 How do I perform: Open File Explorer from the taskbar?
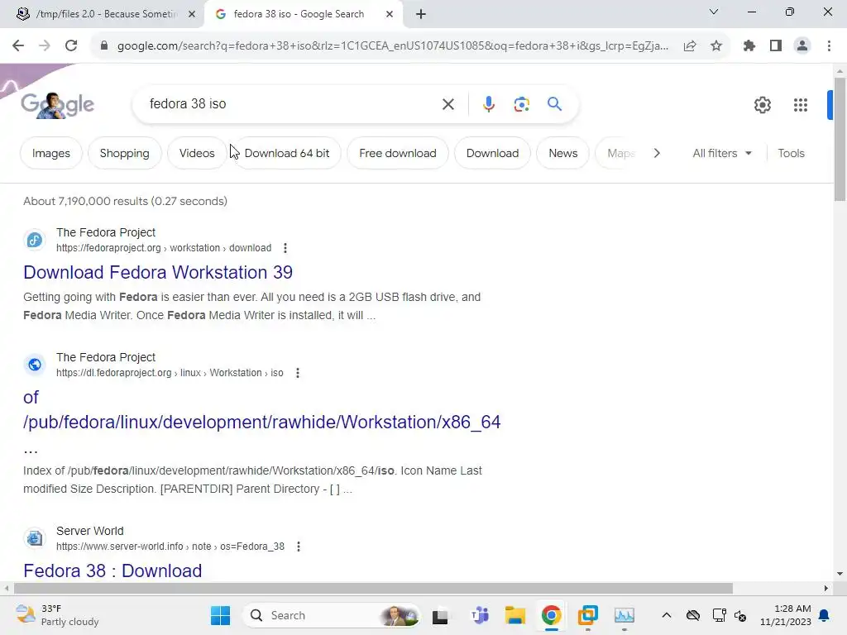click(x=515, y=615)
